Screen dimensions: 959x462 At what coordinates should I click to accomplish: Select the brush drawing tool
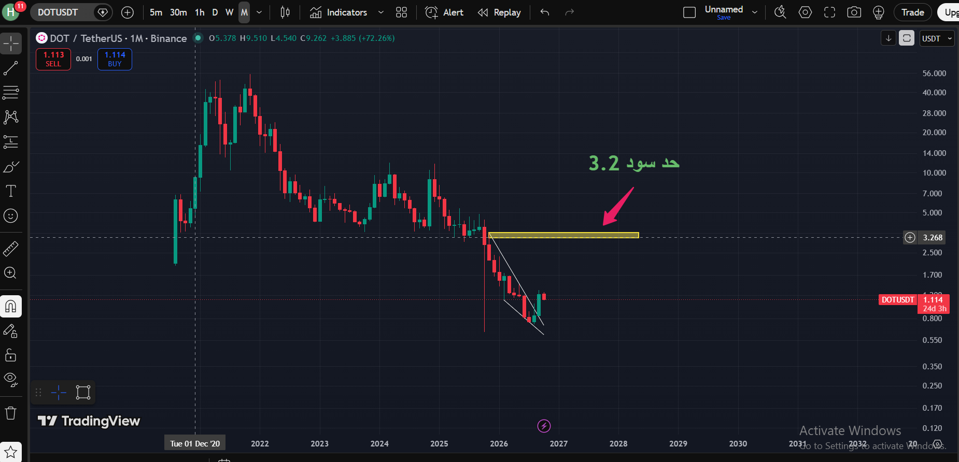click(11, 166)
